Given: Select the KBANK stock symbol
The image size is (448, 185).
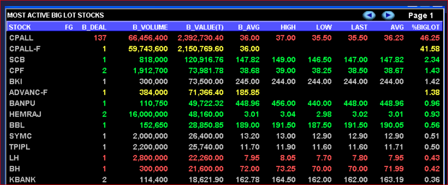Looking at the screenshot, I should (23, 180).
